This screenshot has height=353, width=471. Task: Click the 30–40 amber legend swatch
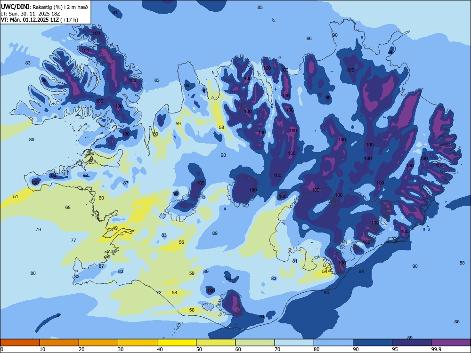coord(138,343)
